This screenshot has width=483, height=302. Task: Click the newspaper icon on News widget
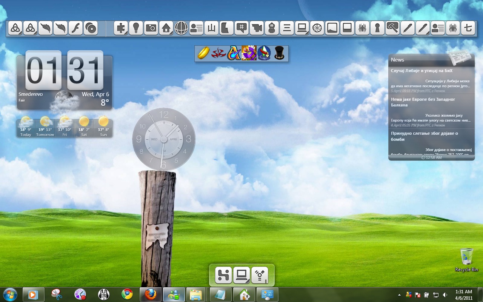click(460, 57)
